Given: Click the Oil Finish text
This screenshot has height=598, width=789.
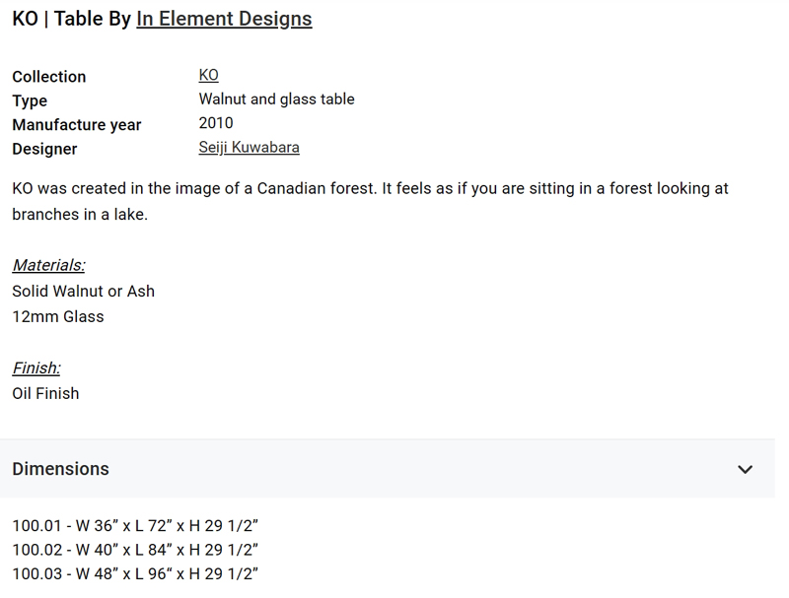Looking at the screenshot, I should click(45, 393).
